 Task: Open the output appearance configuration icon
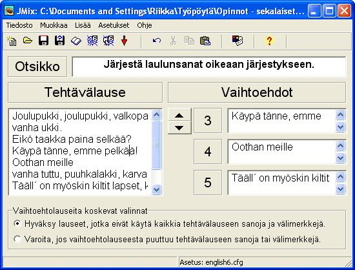tap(238, 41)
